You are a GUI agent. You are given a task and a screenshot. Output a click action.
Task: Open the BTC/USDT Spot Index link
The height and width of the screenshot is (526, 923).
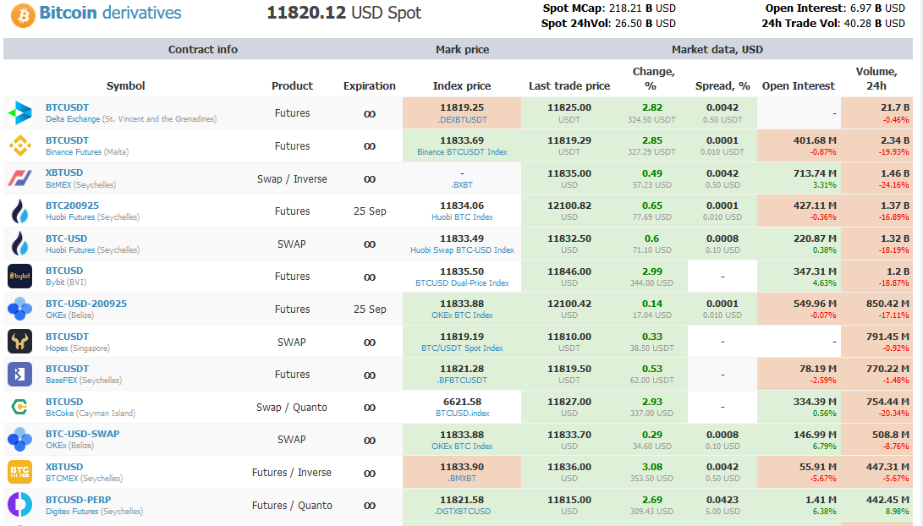click(x=462, y=348)
